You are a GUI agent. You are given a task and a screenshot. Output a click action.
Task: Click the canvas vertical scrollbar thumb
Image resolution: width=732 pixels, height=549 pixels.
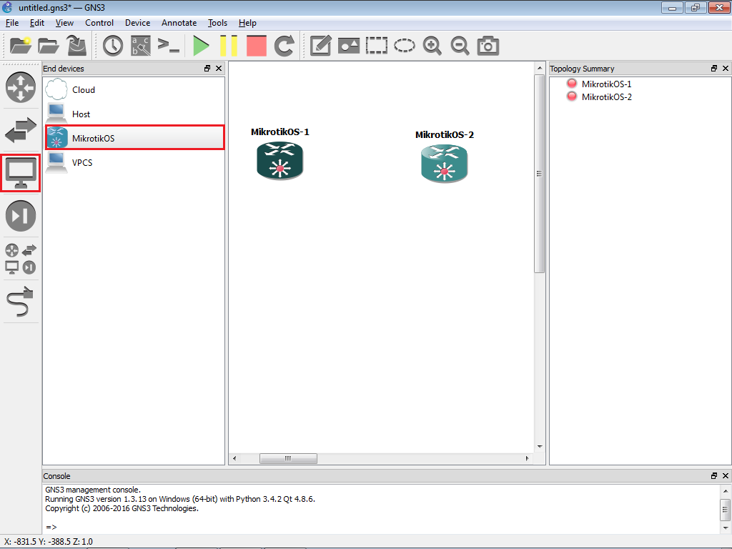click(540, 174)
